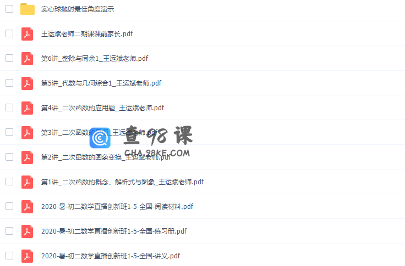405x266 pixels.
Task: Open 2020-暑-初二数学直播创新班1-5-全国-练习册.pdf
Action: (x=114, y=231)
